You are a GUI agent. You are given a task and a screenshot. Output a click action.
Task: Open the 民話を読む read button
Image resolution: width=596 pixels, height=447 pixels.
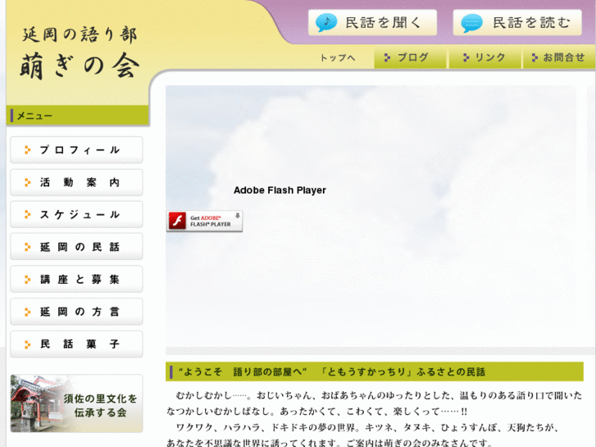(517, 22)
